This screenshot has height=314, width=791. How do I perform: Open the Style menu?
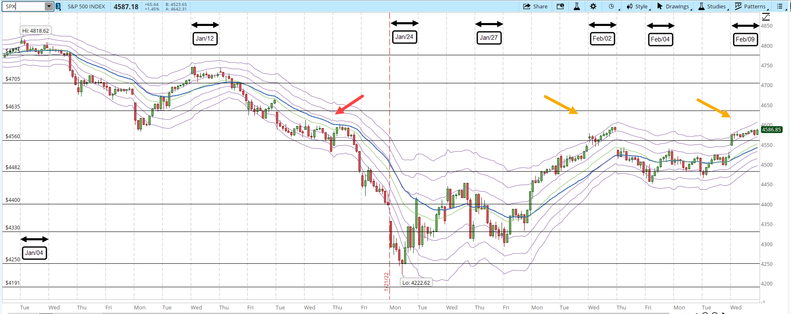(638, 6)
